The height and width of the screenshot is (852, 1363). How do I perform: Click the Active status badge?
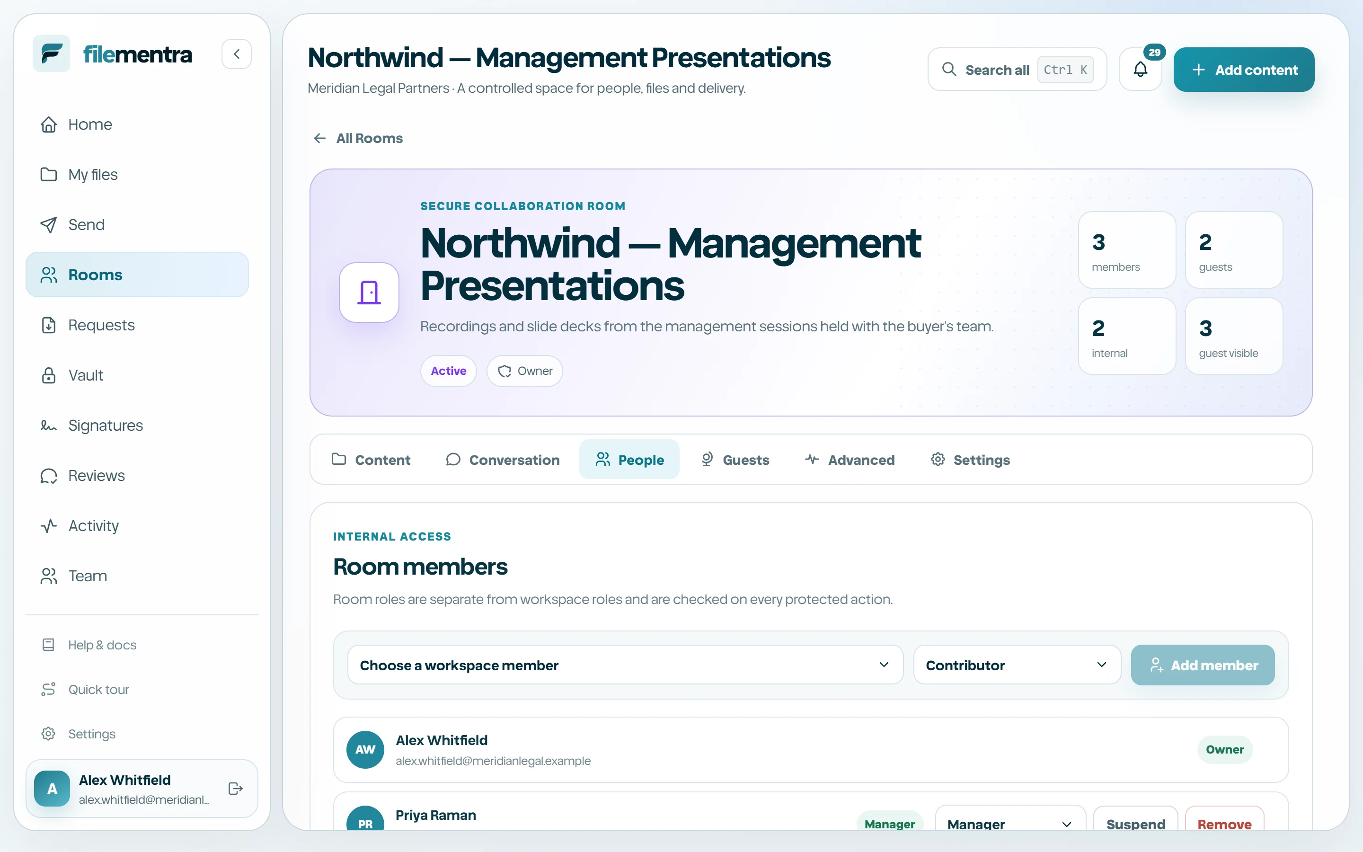[x=448, y=371]
